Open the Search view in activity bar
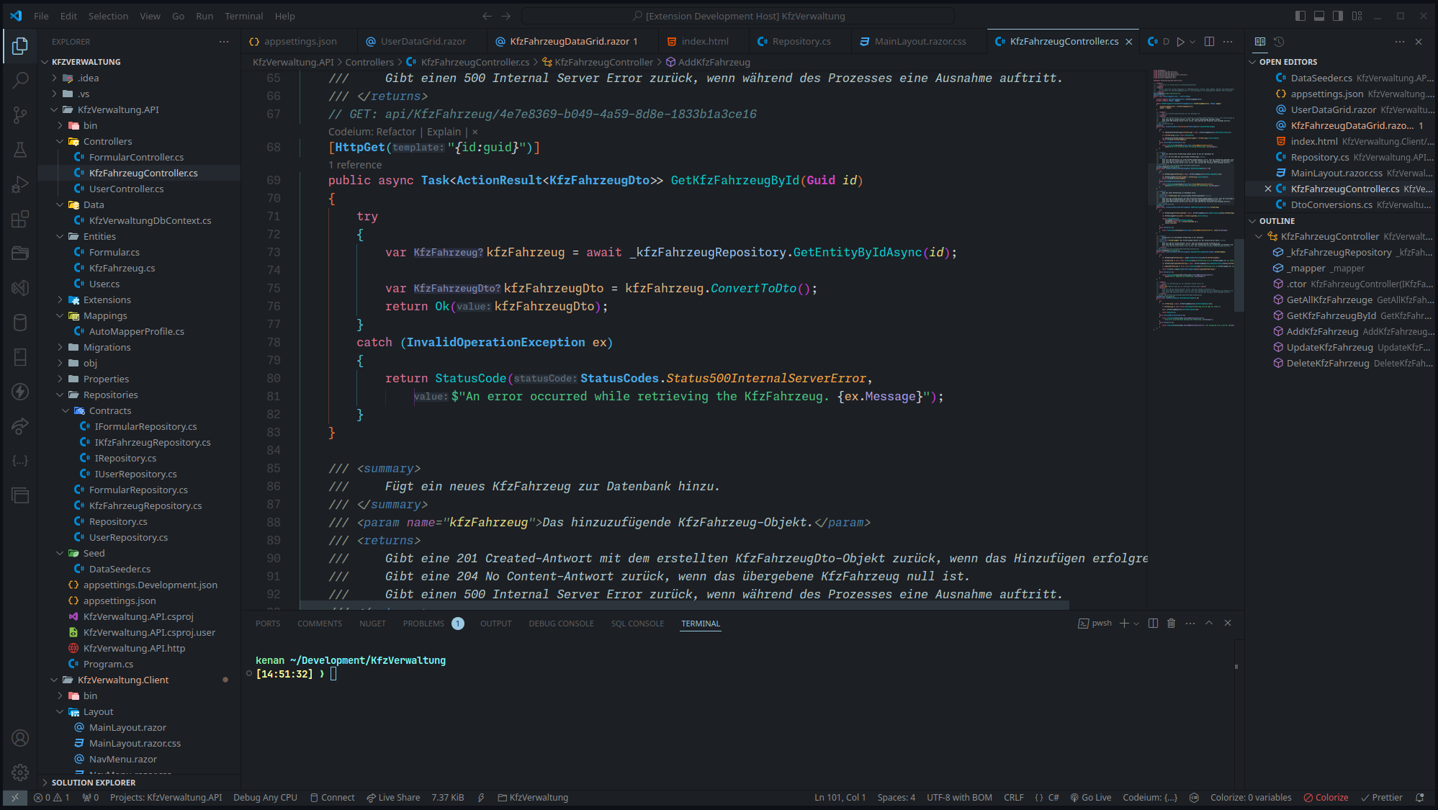This screenshot has width=1438, height=810. point(20,80)
